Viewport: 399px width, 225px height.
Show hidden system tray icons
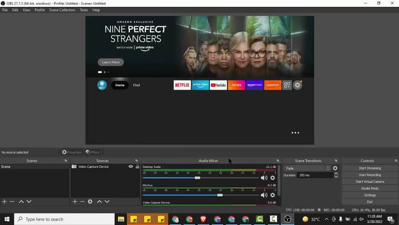click(327, 219)
